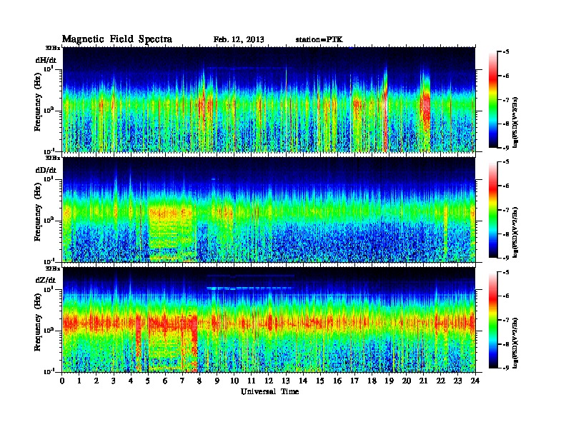Click the "-9" value on dH/dt color scale
This screenshot has width=566, height=437.
pos(506,148)
